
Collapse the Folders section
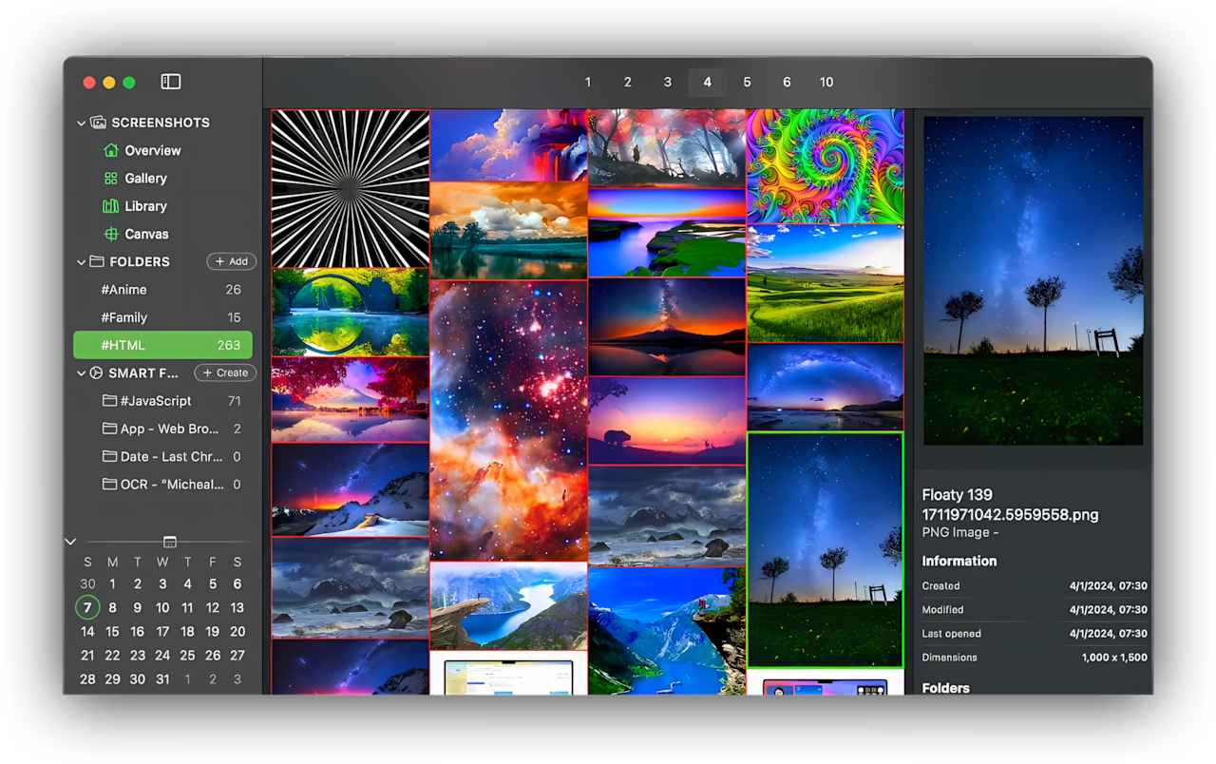point(81,261)
